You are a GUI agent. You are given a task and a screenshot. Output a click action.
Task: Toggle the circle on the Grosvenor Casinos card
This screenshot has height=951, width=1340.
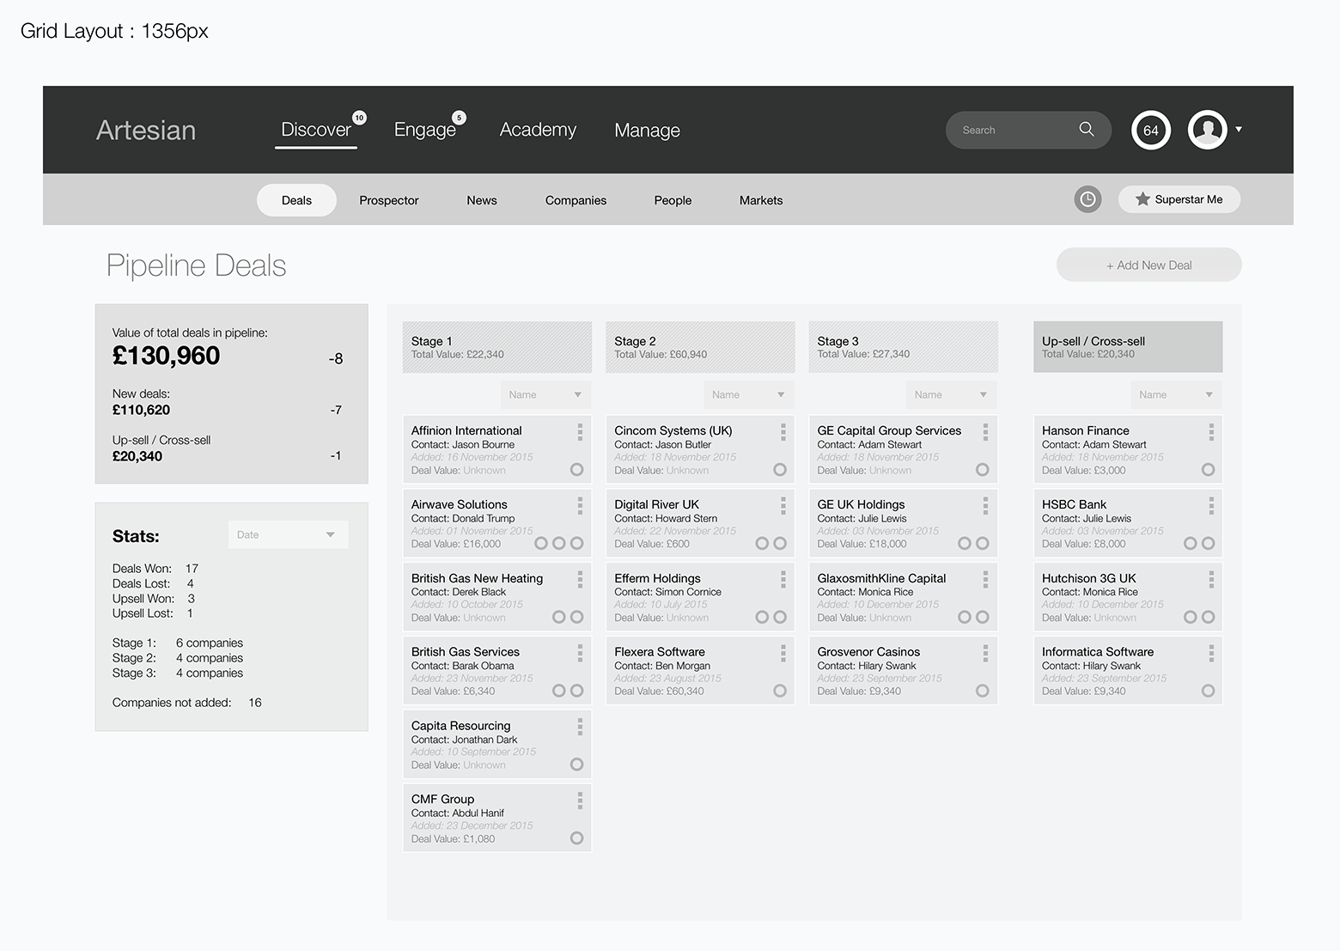[982, 691]
